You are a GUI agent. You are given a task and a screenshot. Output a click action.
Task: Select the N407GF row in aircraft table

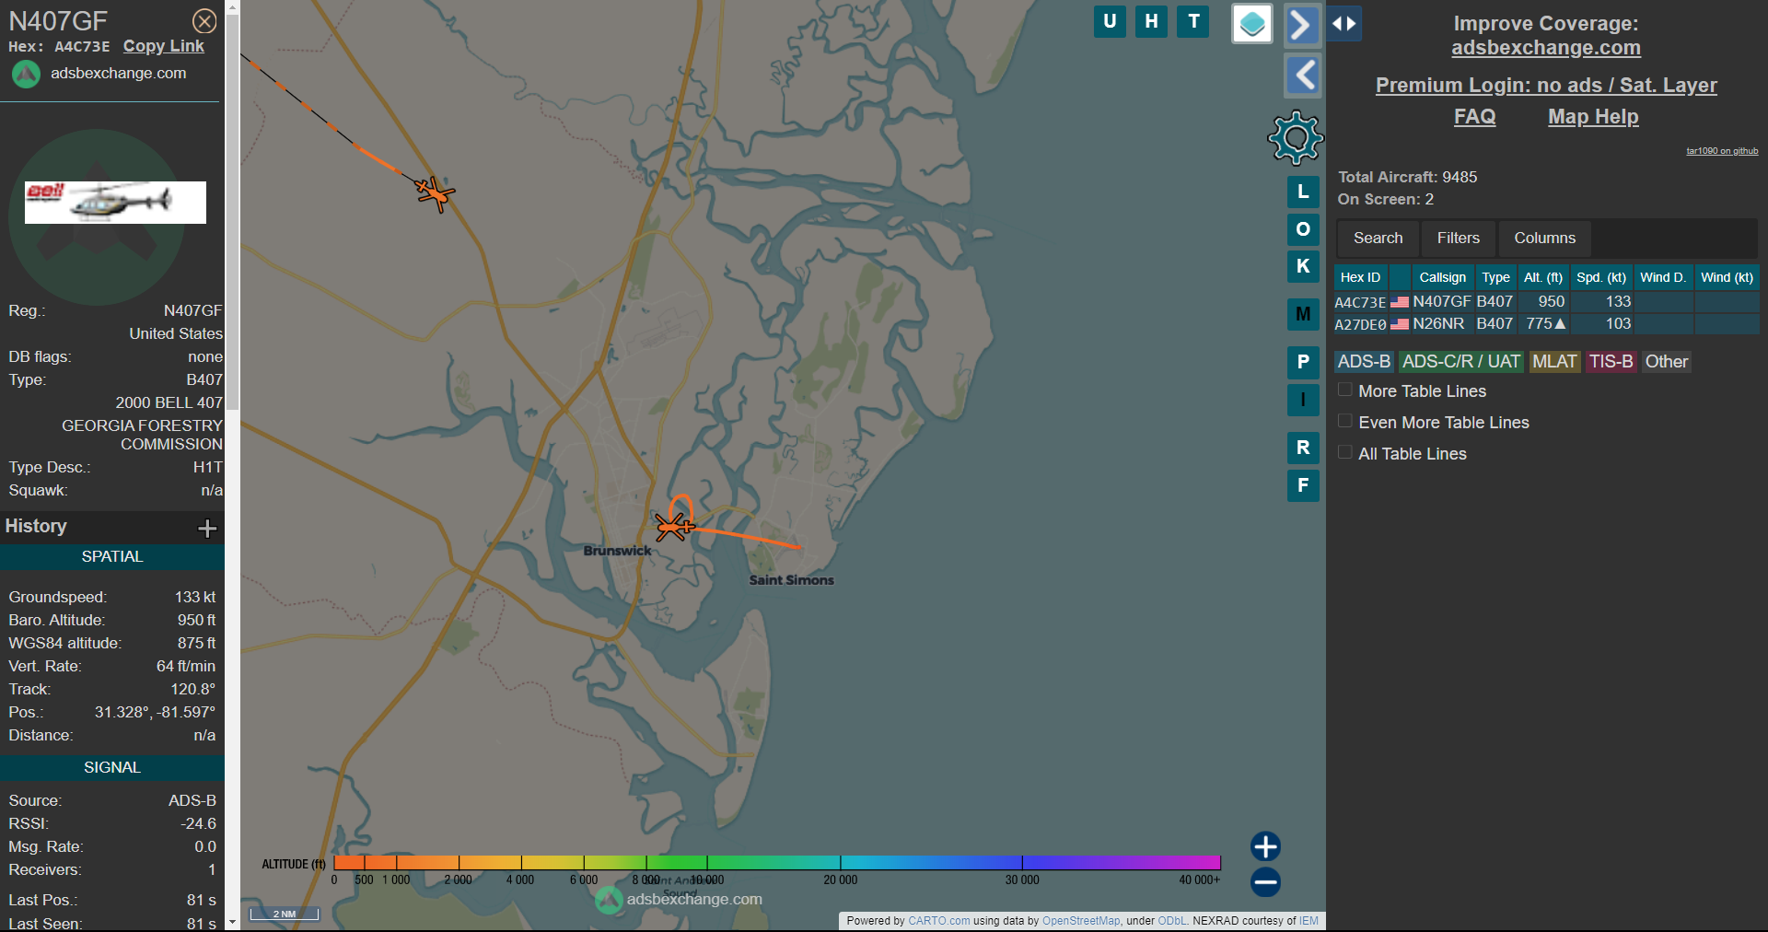coord(1546,302)
